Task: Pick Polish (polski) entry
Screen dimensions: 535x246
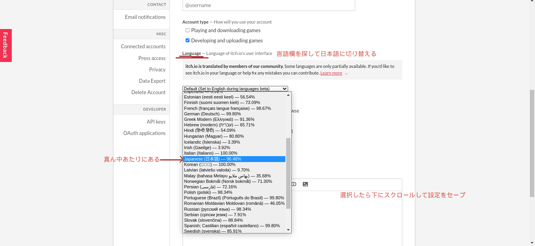Action: pyautogui.click(x=234, y=192)
